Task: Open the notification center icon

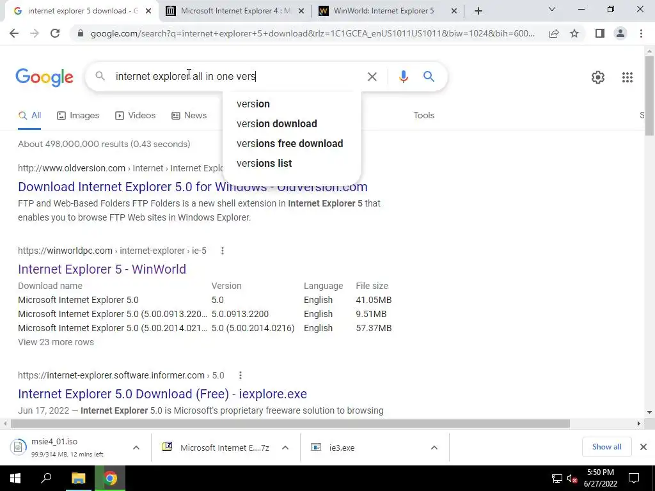Action: click(x=634, y=478)
